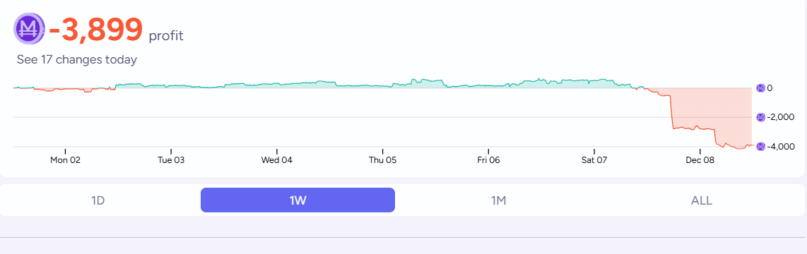Screen dimensions: 807x254
Task: Click the large purple mana coin icon
Action: pos(30,29)
